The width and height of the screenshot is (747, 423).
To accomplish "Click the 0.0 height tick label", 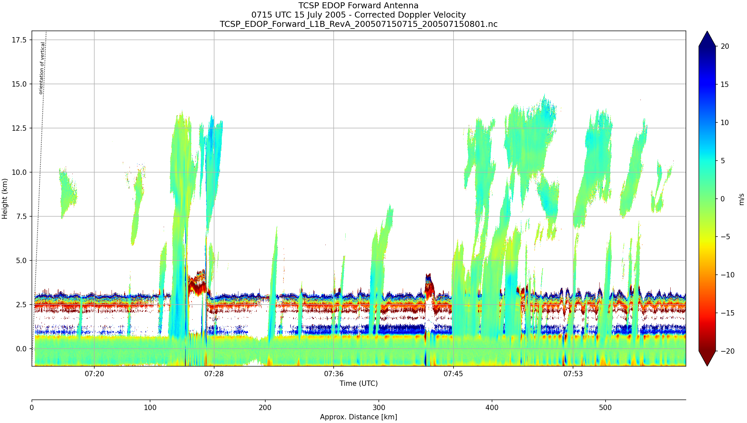I will pyautogui.click(x=21, y=349).
